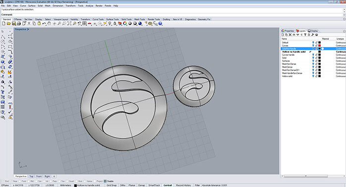
Task: Click the Copy icon in toolbar
Action: (34, 24)
